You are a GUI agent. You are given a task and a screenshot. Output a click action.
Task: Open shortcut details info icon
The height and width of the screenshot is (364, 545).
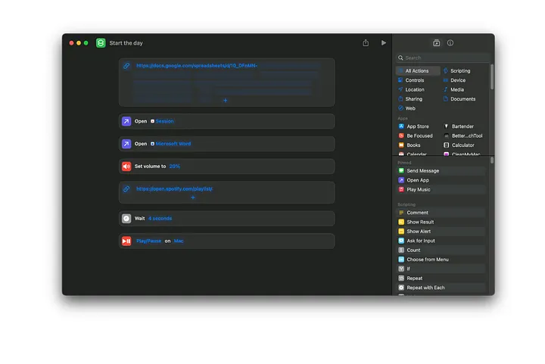[450, 42]
